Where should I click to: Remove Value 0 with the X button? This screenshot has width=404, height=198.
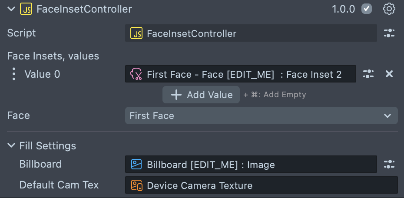[x=389, y=74]
